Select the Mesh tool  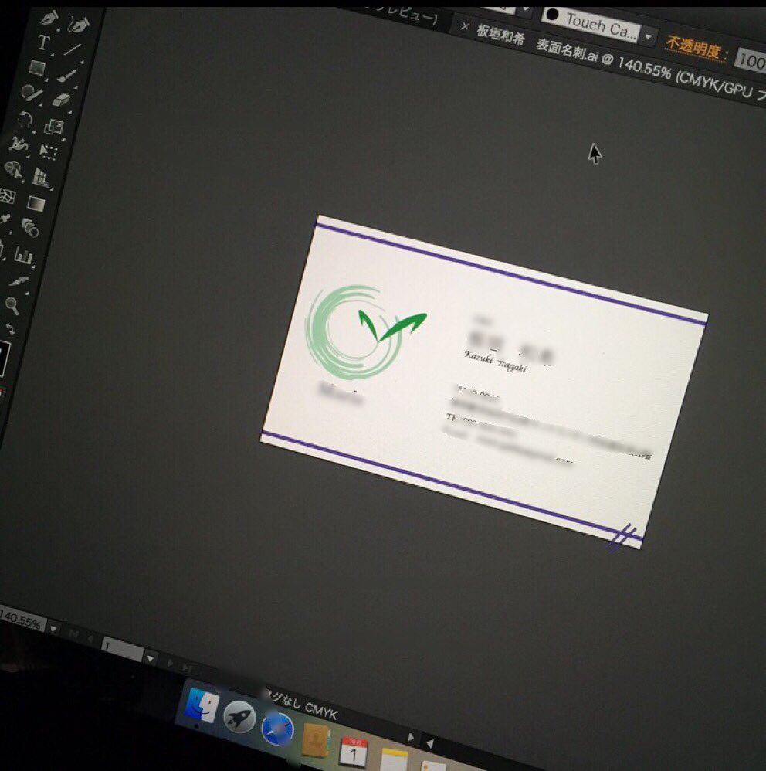tap(8, 196)
